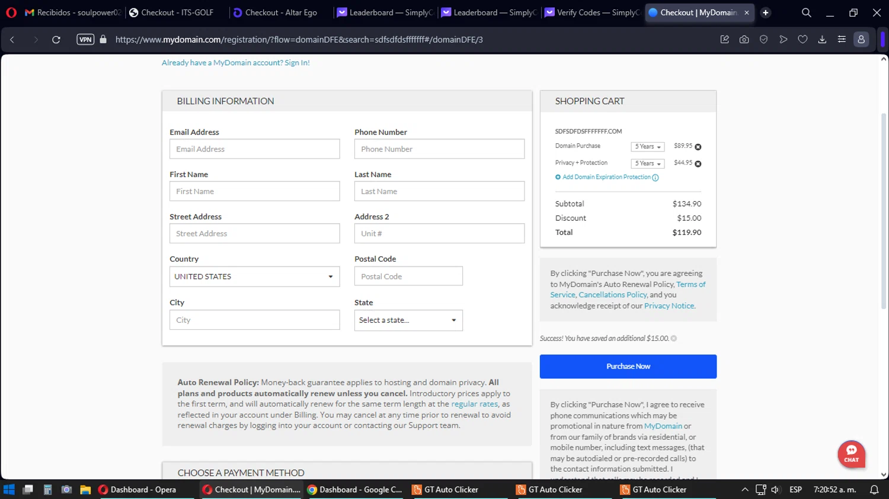Go back with the browser back arrow

pyautogui.click(x=12, y=40)
